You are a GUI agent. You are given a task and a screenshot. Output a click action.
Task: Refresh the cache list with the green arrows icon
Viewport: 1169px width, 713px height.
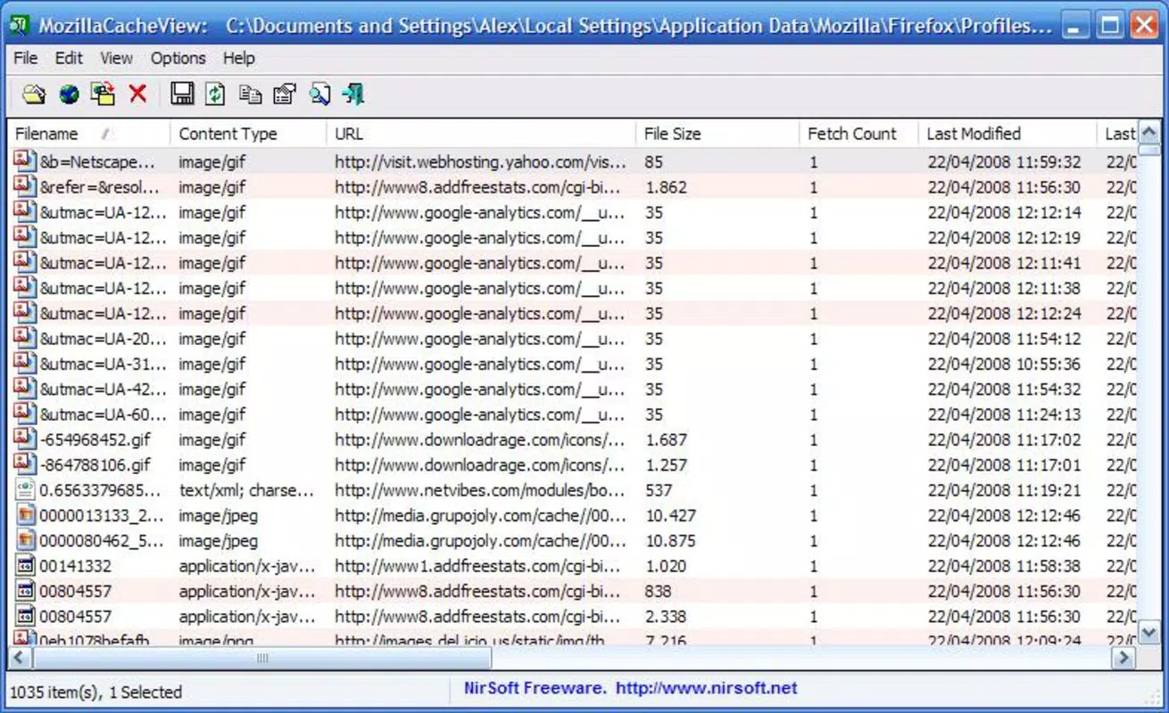coord(215,94)
